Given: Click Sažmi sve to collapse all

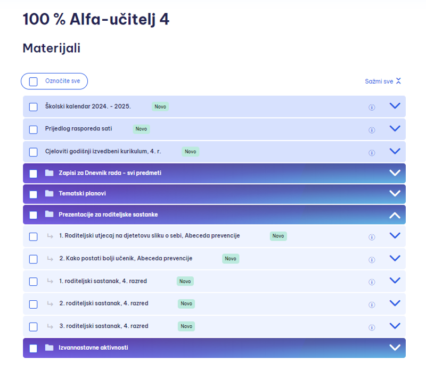Looking at the screenshot, I should click(383, 81).
